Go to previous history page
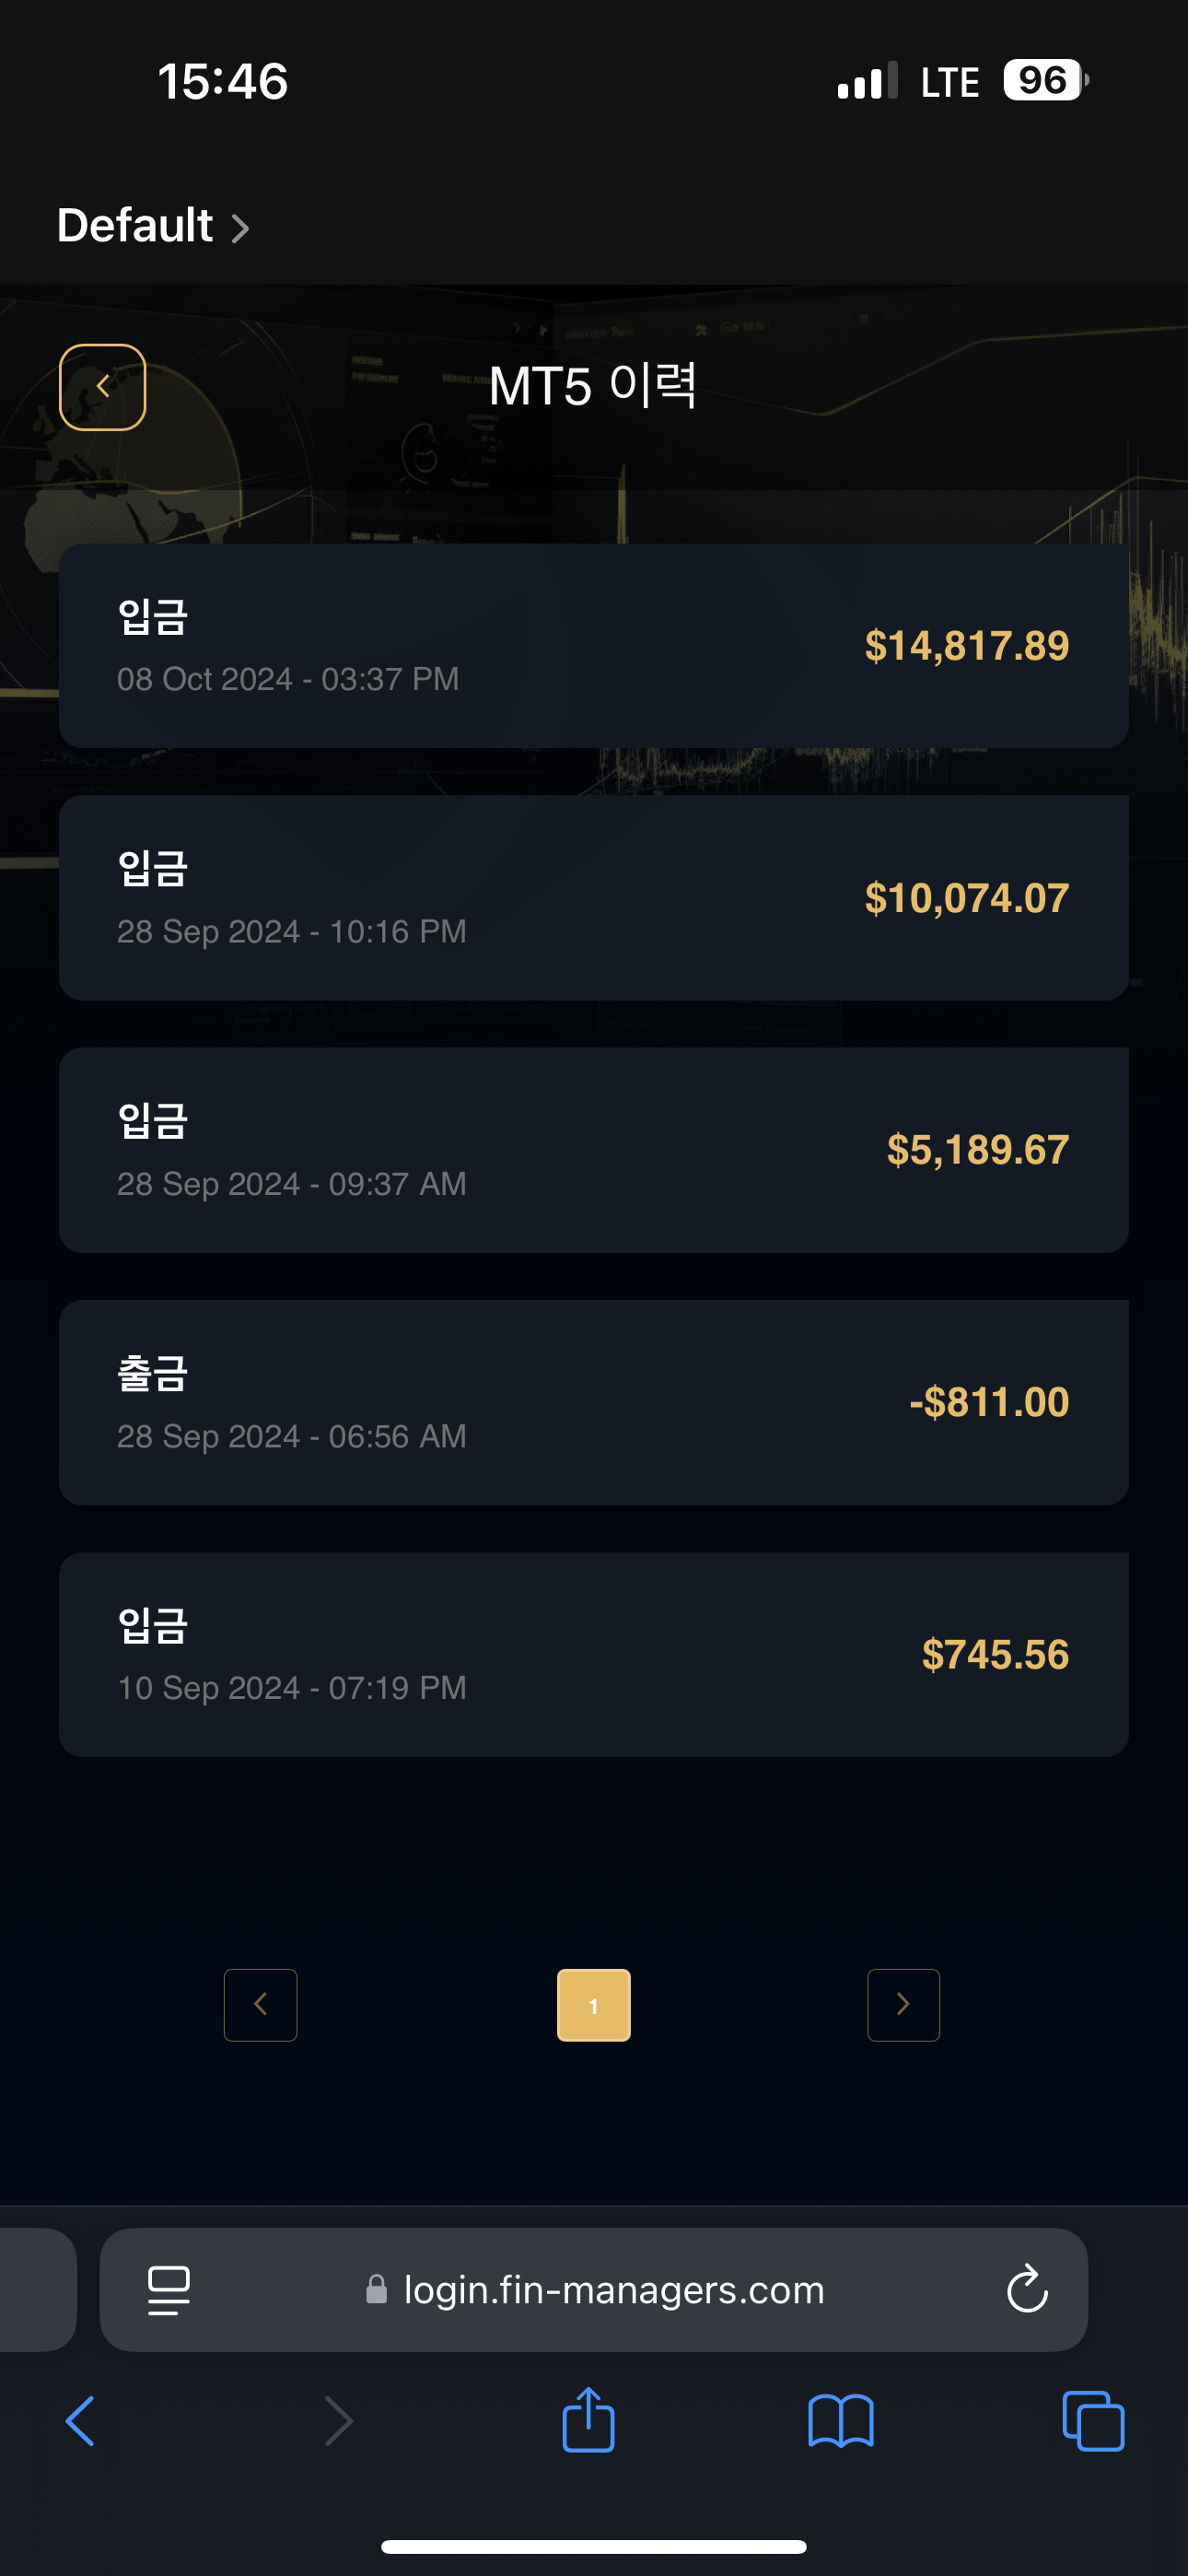 [261, 2004]
